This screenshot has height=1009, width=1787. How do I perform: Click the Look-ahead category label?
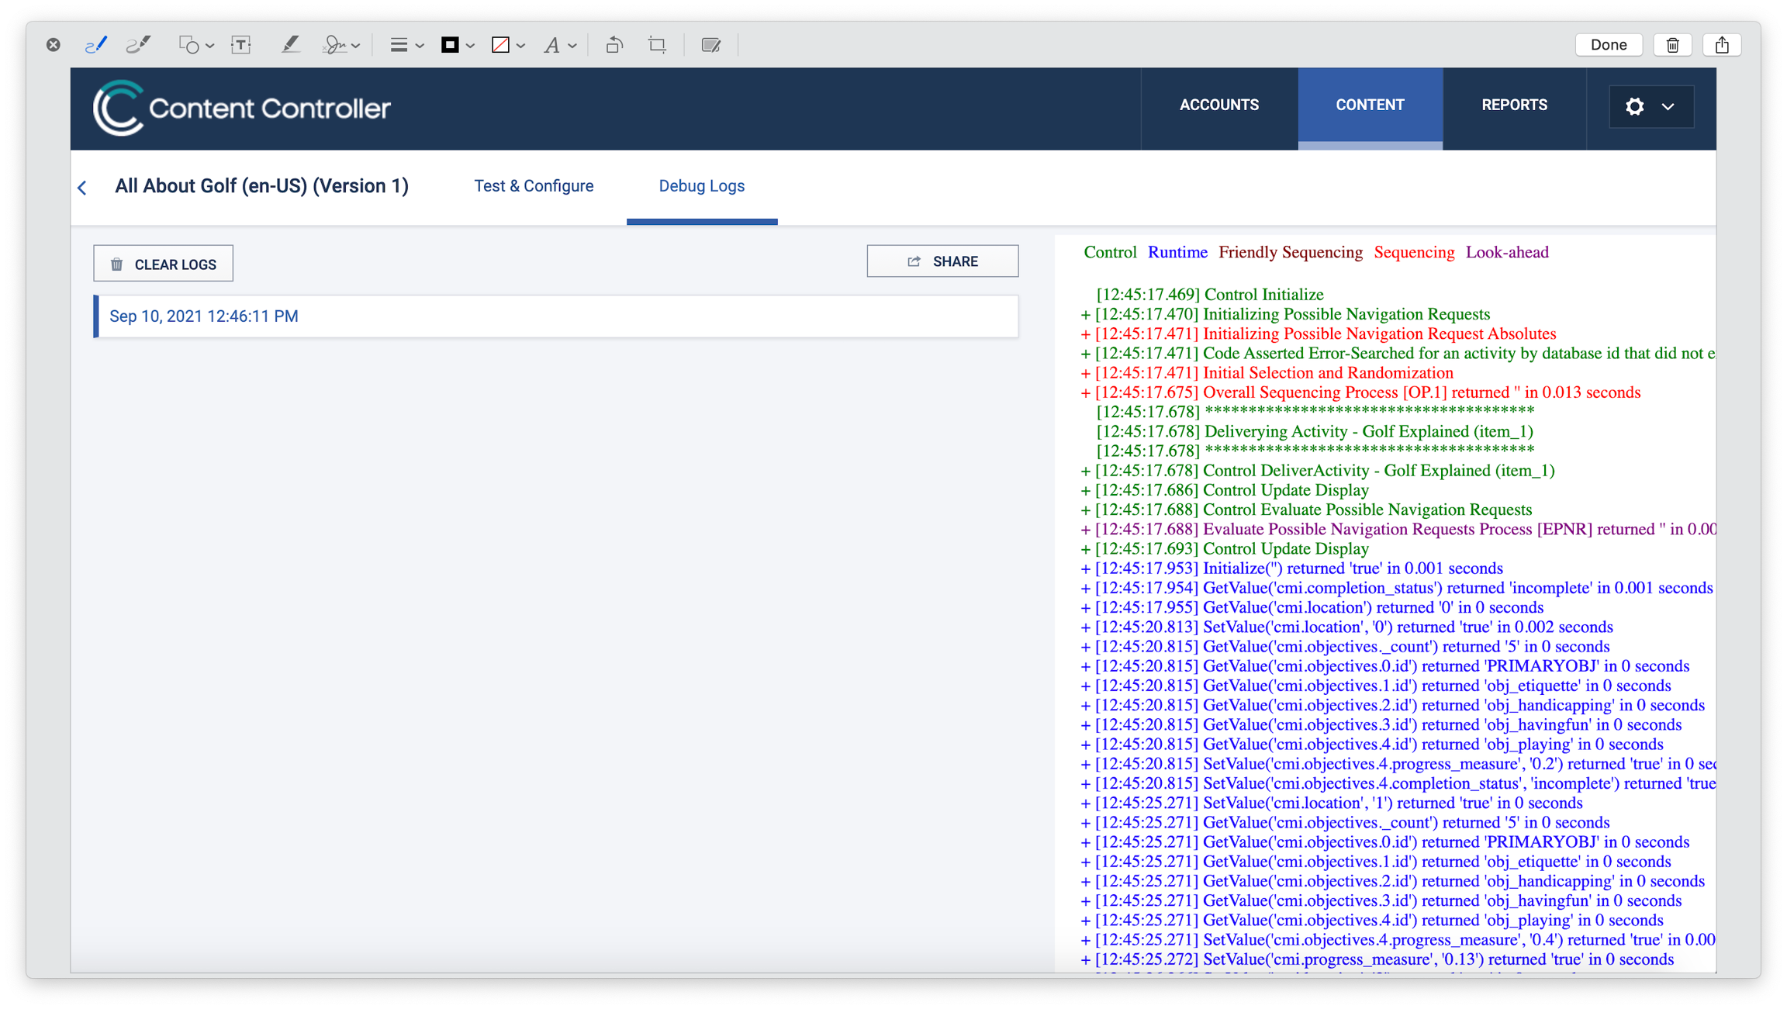pyautogui.click(x=1507, y=252)
